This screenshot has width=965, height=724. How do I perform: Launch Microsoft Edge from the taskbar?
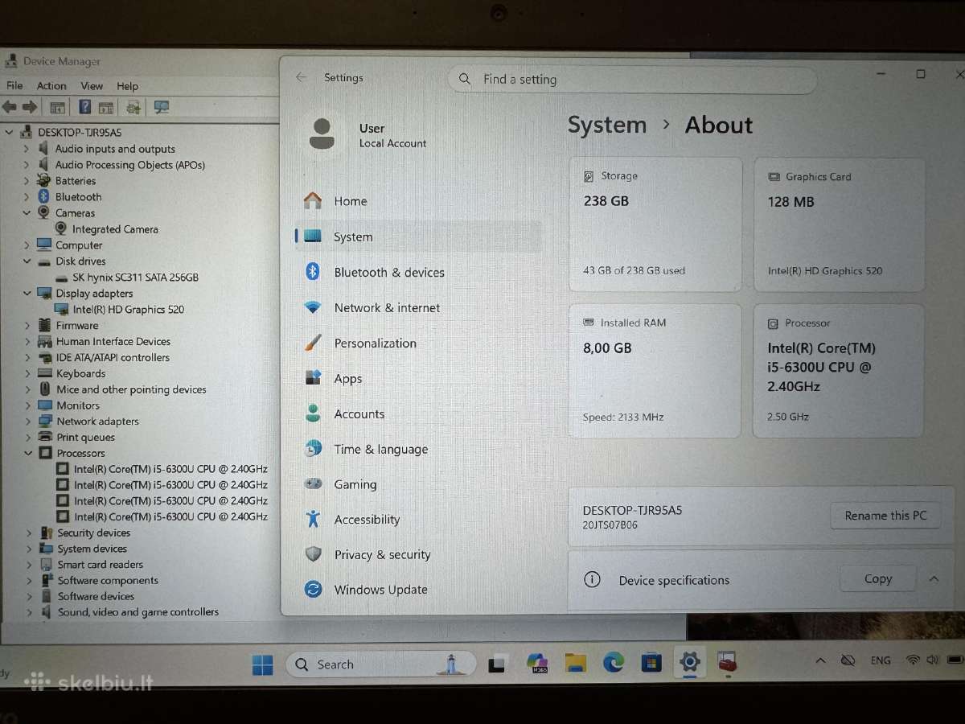click(x=614, y=663)
